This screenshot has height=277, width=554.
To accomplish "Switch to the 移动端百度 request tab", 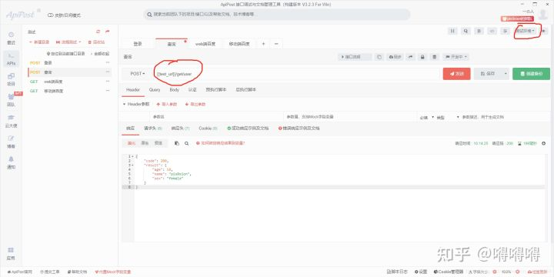I will [239, 44].
